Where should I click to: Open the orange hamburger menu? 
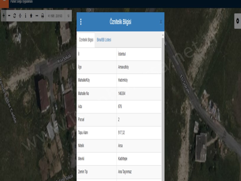click(x=4, y=2)
